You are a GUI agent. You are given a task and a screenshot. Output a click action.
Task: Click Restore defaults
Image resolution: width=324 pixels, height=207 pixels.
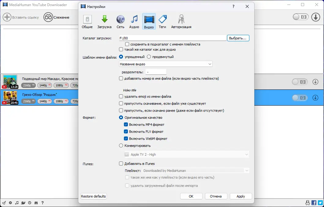point(94,196)
